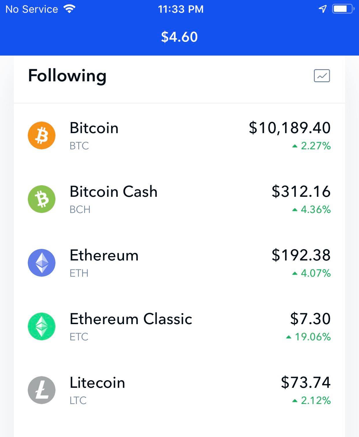Open the Bitcoin Cash name label

click(x=113, y=192)
